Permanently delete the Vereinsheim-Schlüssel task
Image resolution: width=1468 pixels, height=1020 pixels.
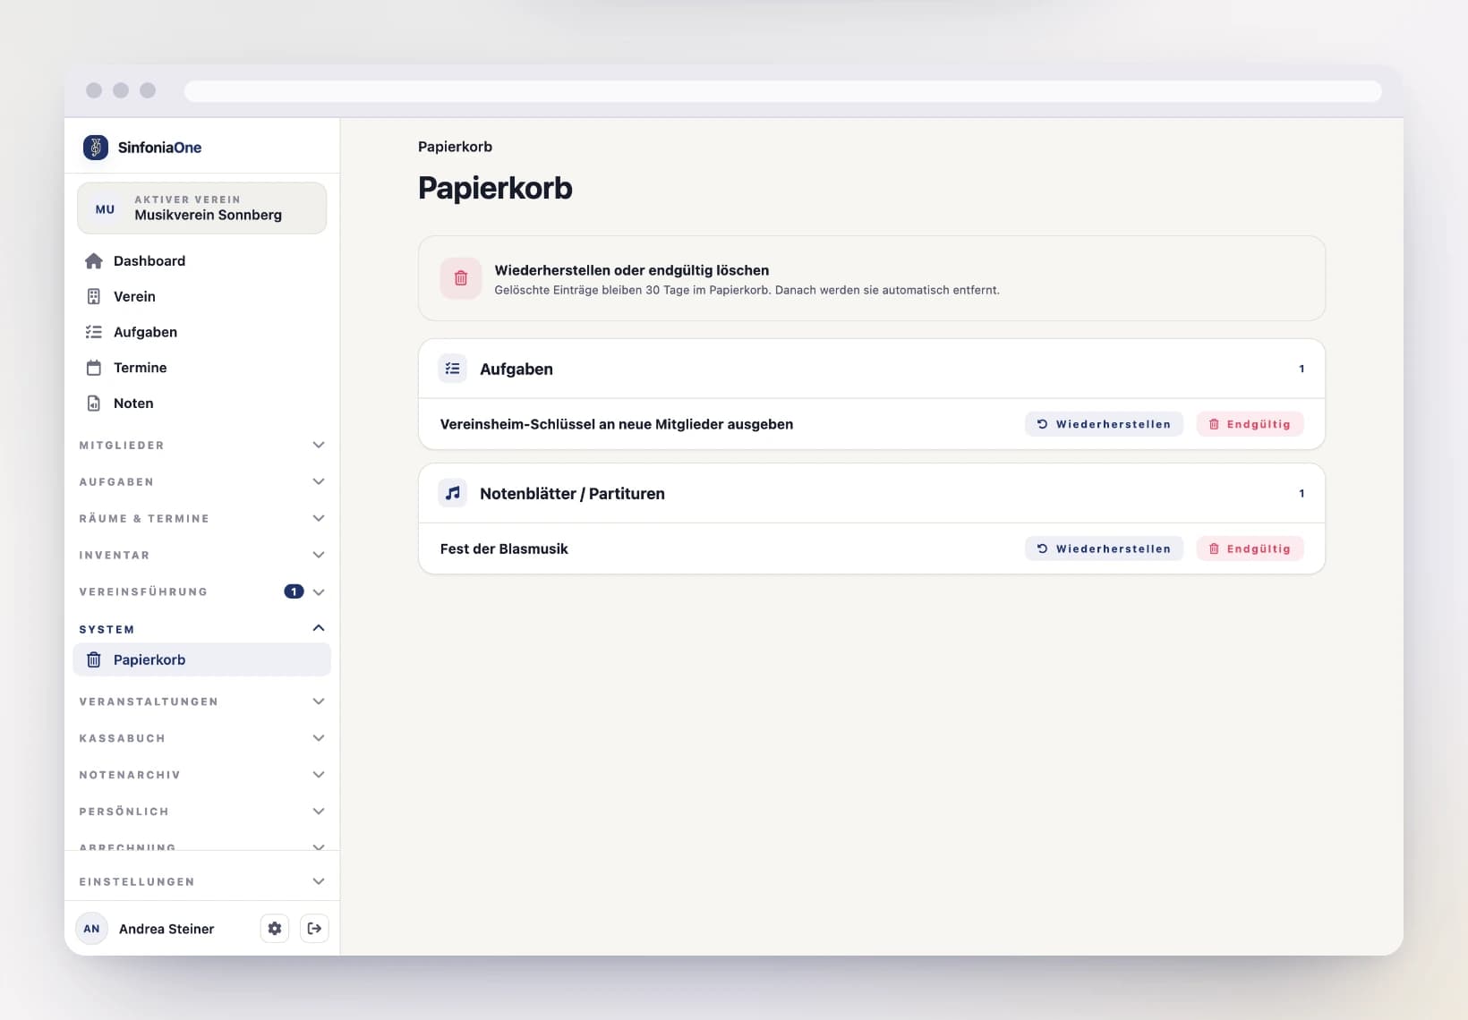1250,424
